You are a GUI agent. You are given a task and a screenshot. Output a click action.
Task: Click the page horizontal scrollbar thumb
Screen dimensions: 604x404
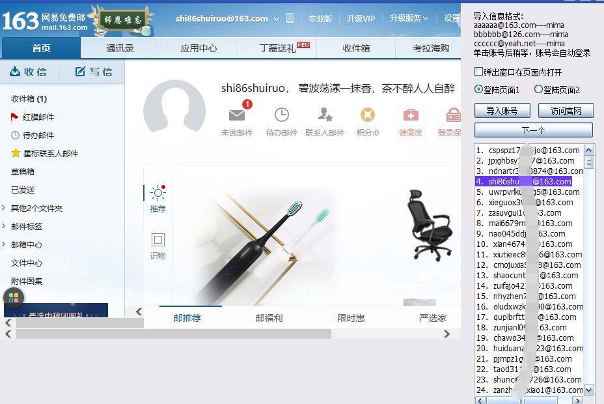tap(173, 334)
